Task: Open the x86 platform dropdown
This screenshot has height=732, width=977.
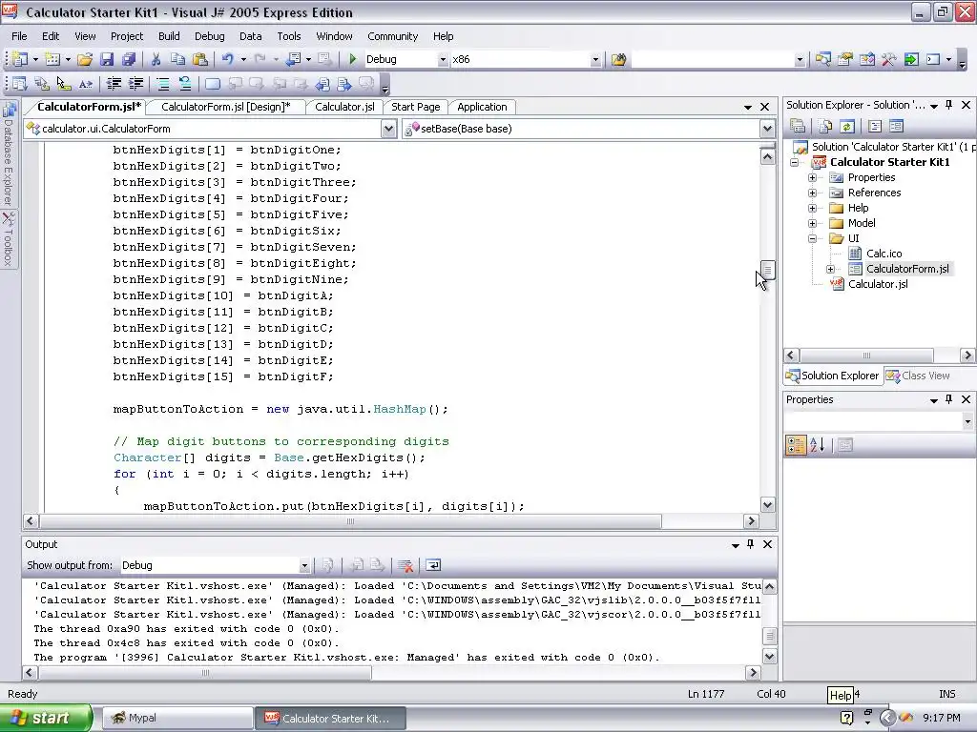Action: point(595,59)
